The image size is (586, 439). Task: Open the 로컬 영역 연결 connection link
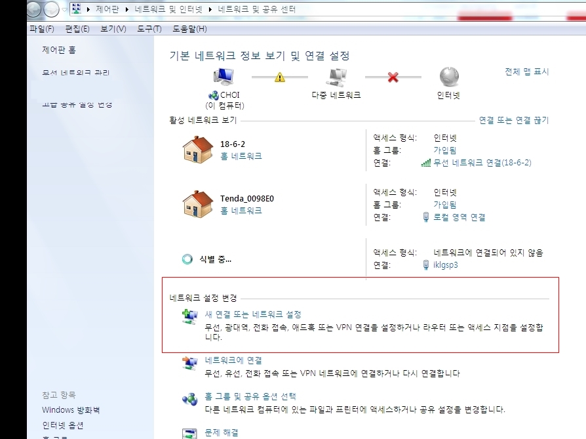pyautogui.click(x=459, y=217)
